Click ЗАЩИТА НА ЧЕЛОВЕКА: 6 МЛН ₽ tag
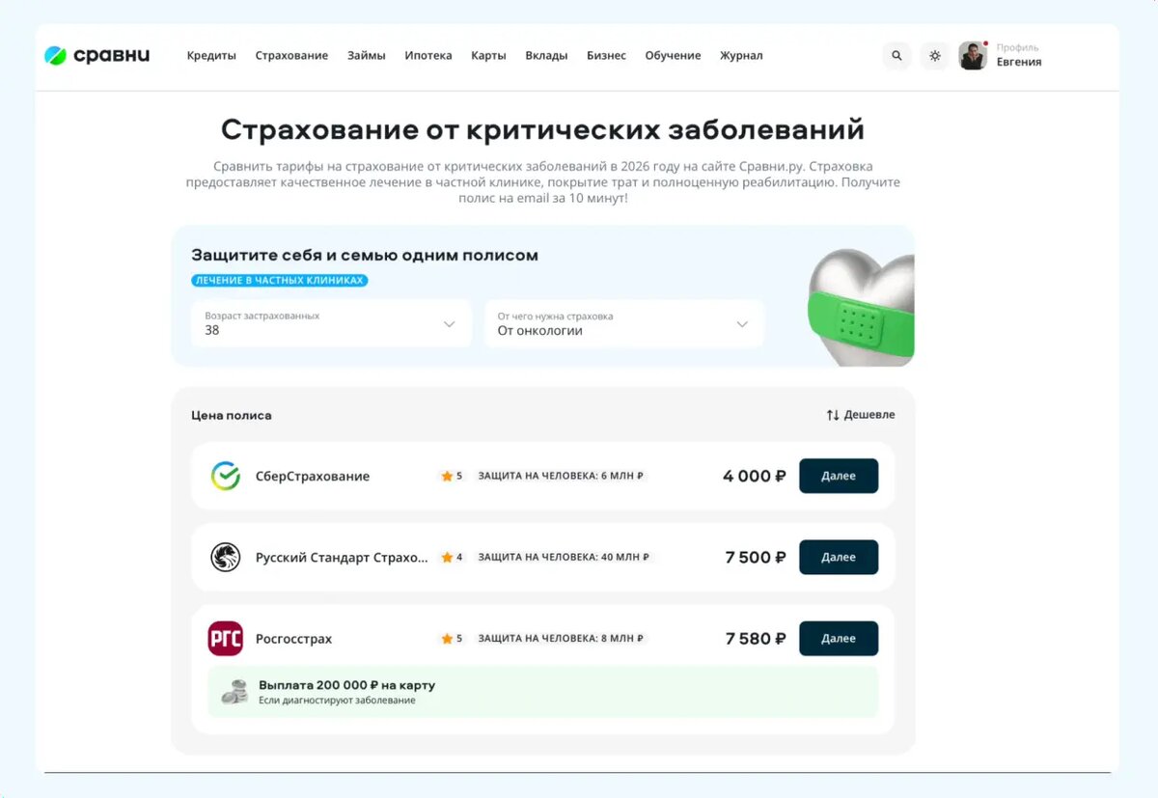The height and width of the screenshot is (798, 1158). (x=561, y=476)
